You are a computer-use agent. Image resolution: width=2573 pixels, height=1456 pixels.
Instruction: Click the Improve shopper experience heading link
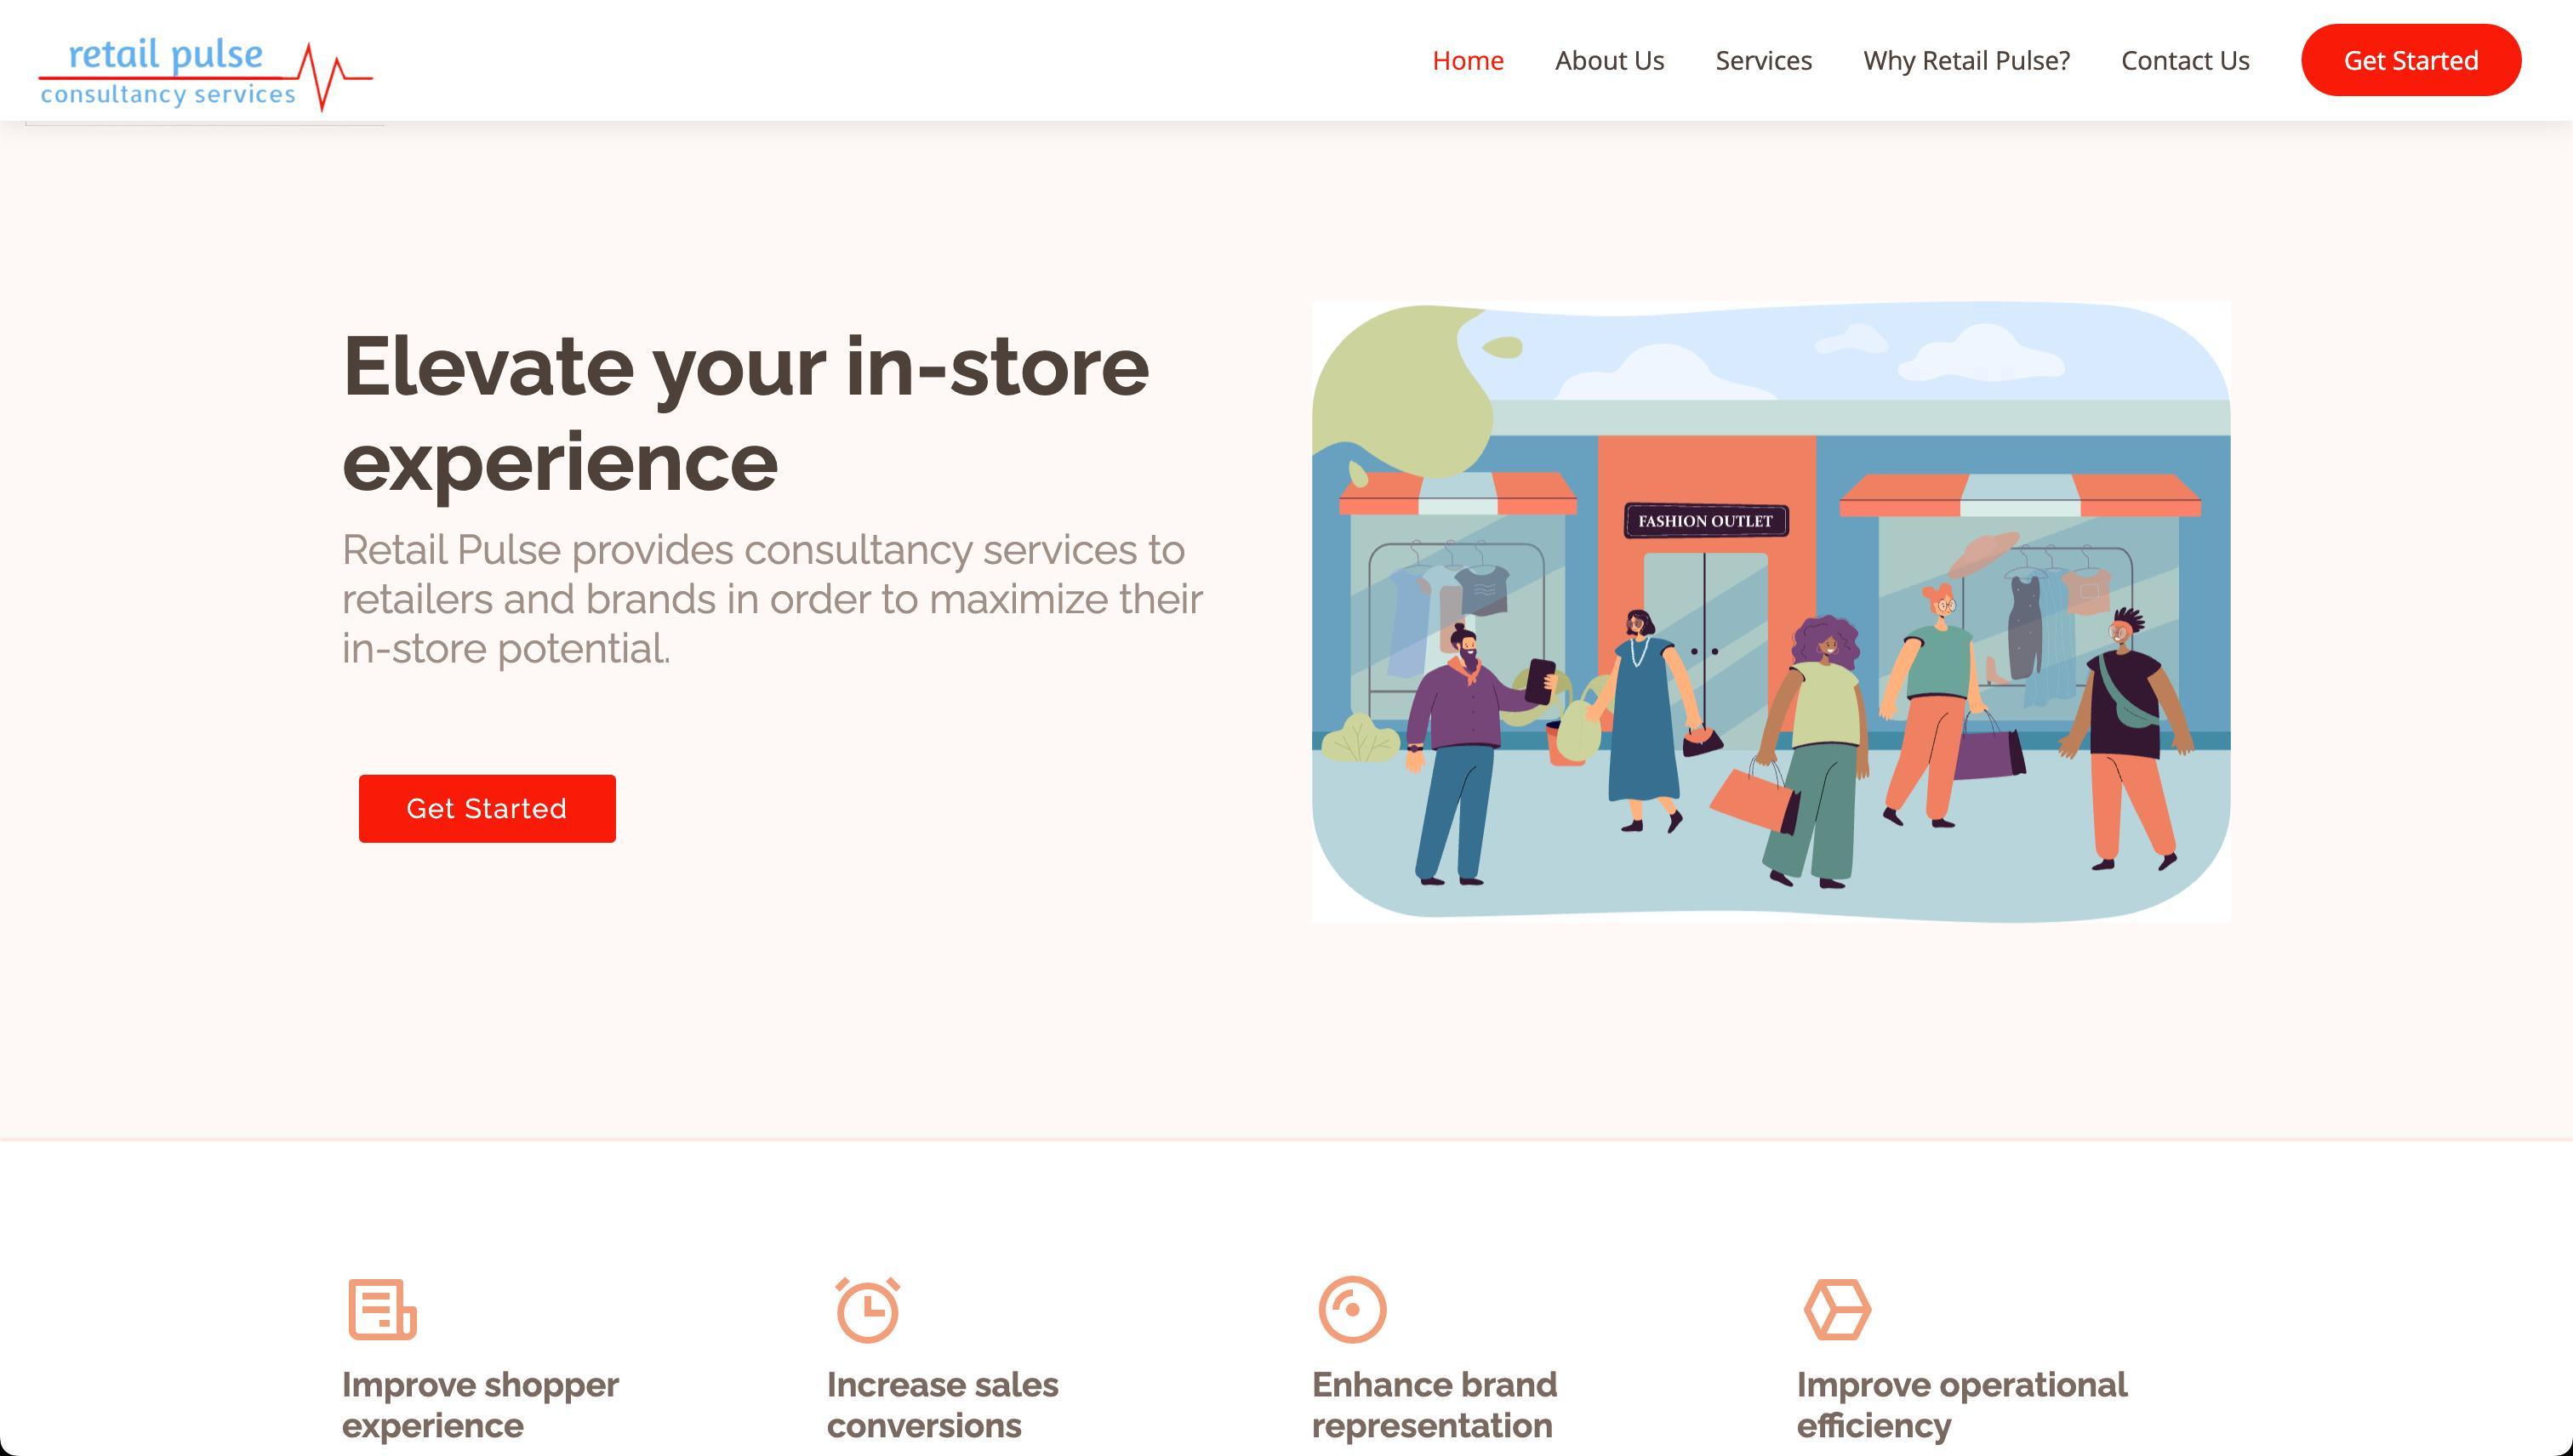point(479,1404)
